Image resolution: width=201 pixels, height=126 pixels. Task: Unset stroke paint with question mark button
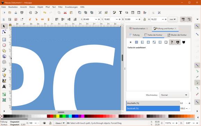(x=172, y=42)
